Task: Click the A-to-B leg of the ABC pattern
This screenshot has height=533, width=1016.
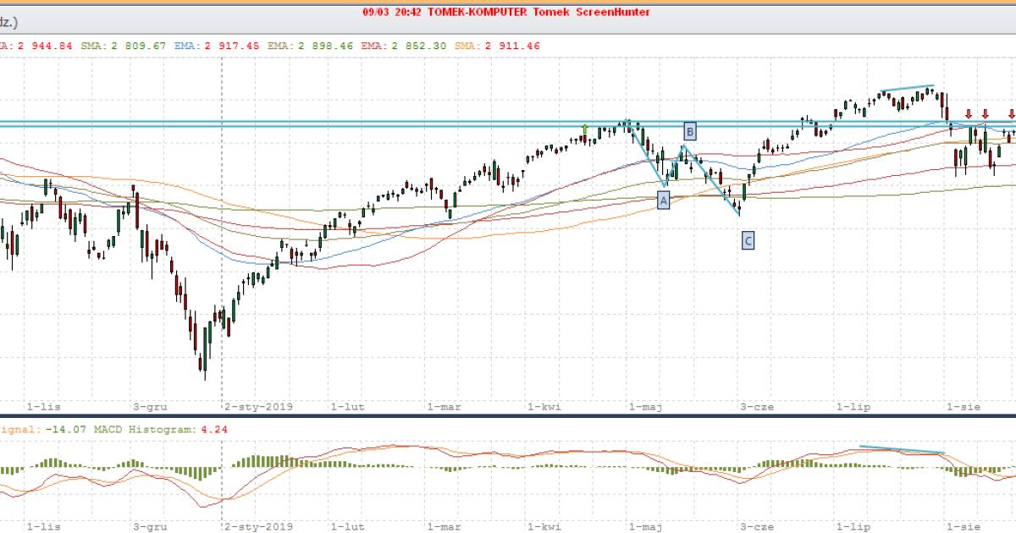Action: tap(675, 165)
